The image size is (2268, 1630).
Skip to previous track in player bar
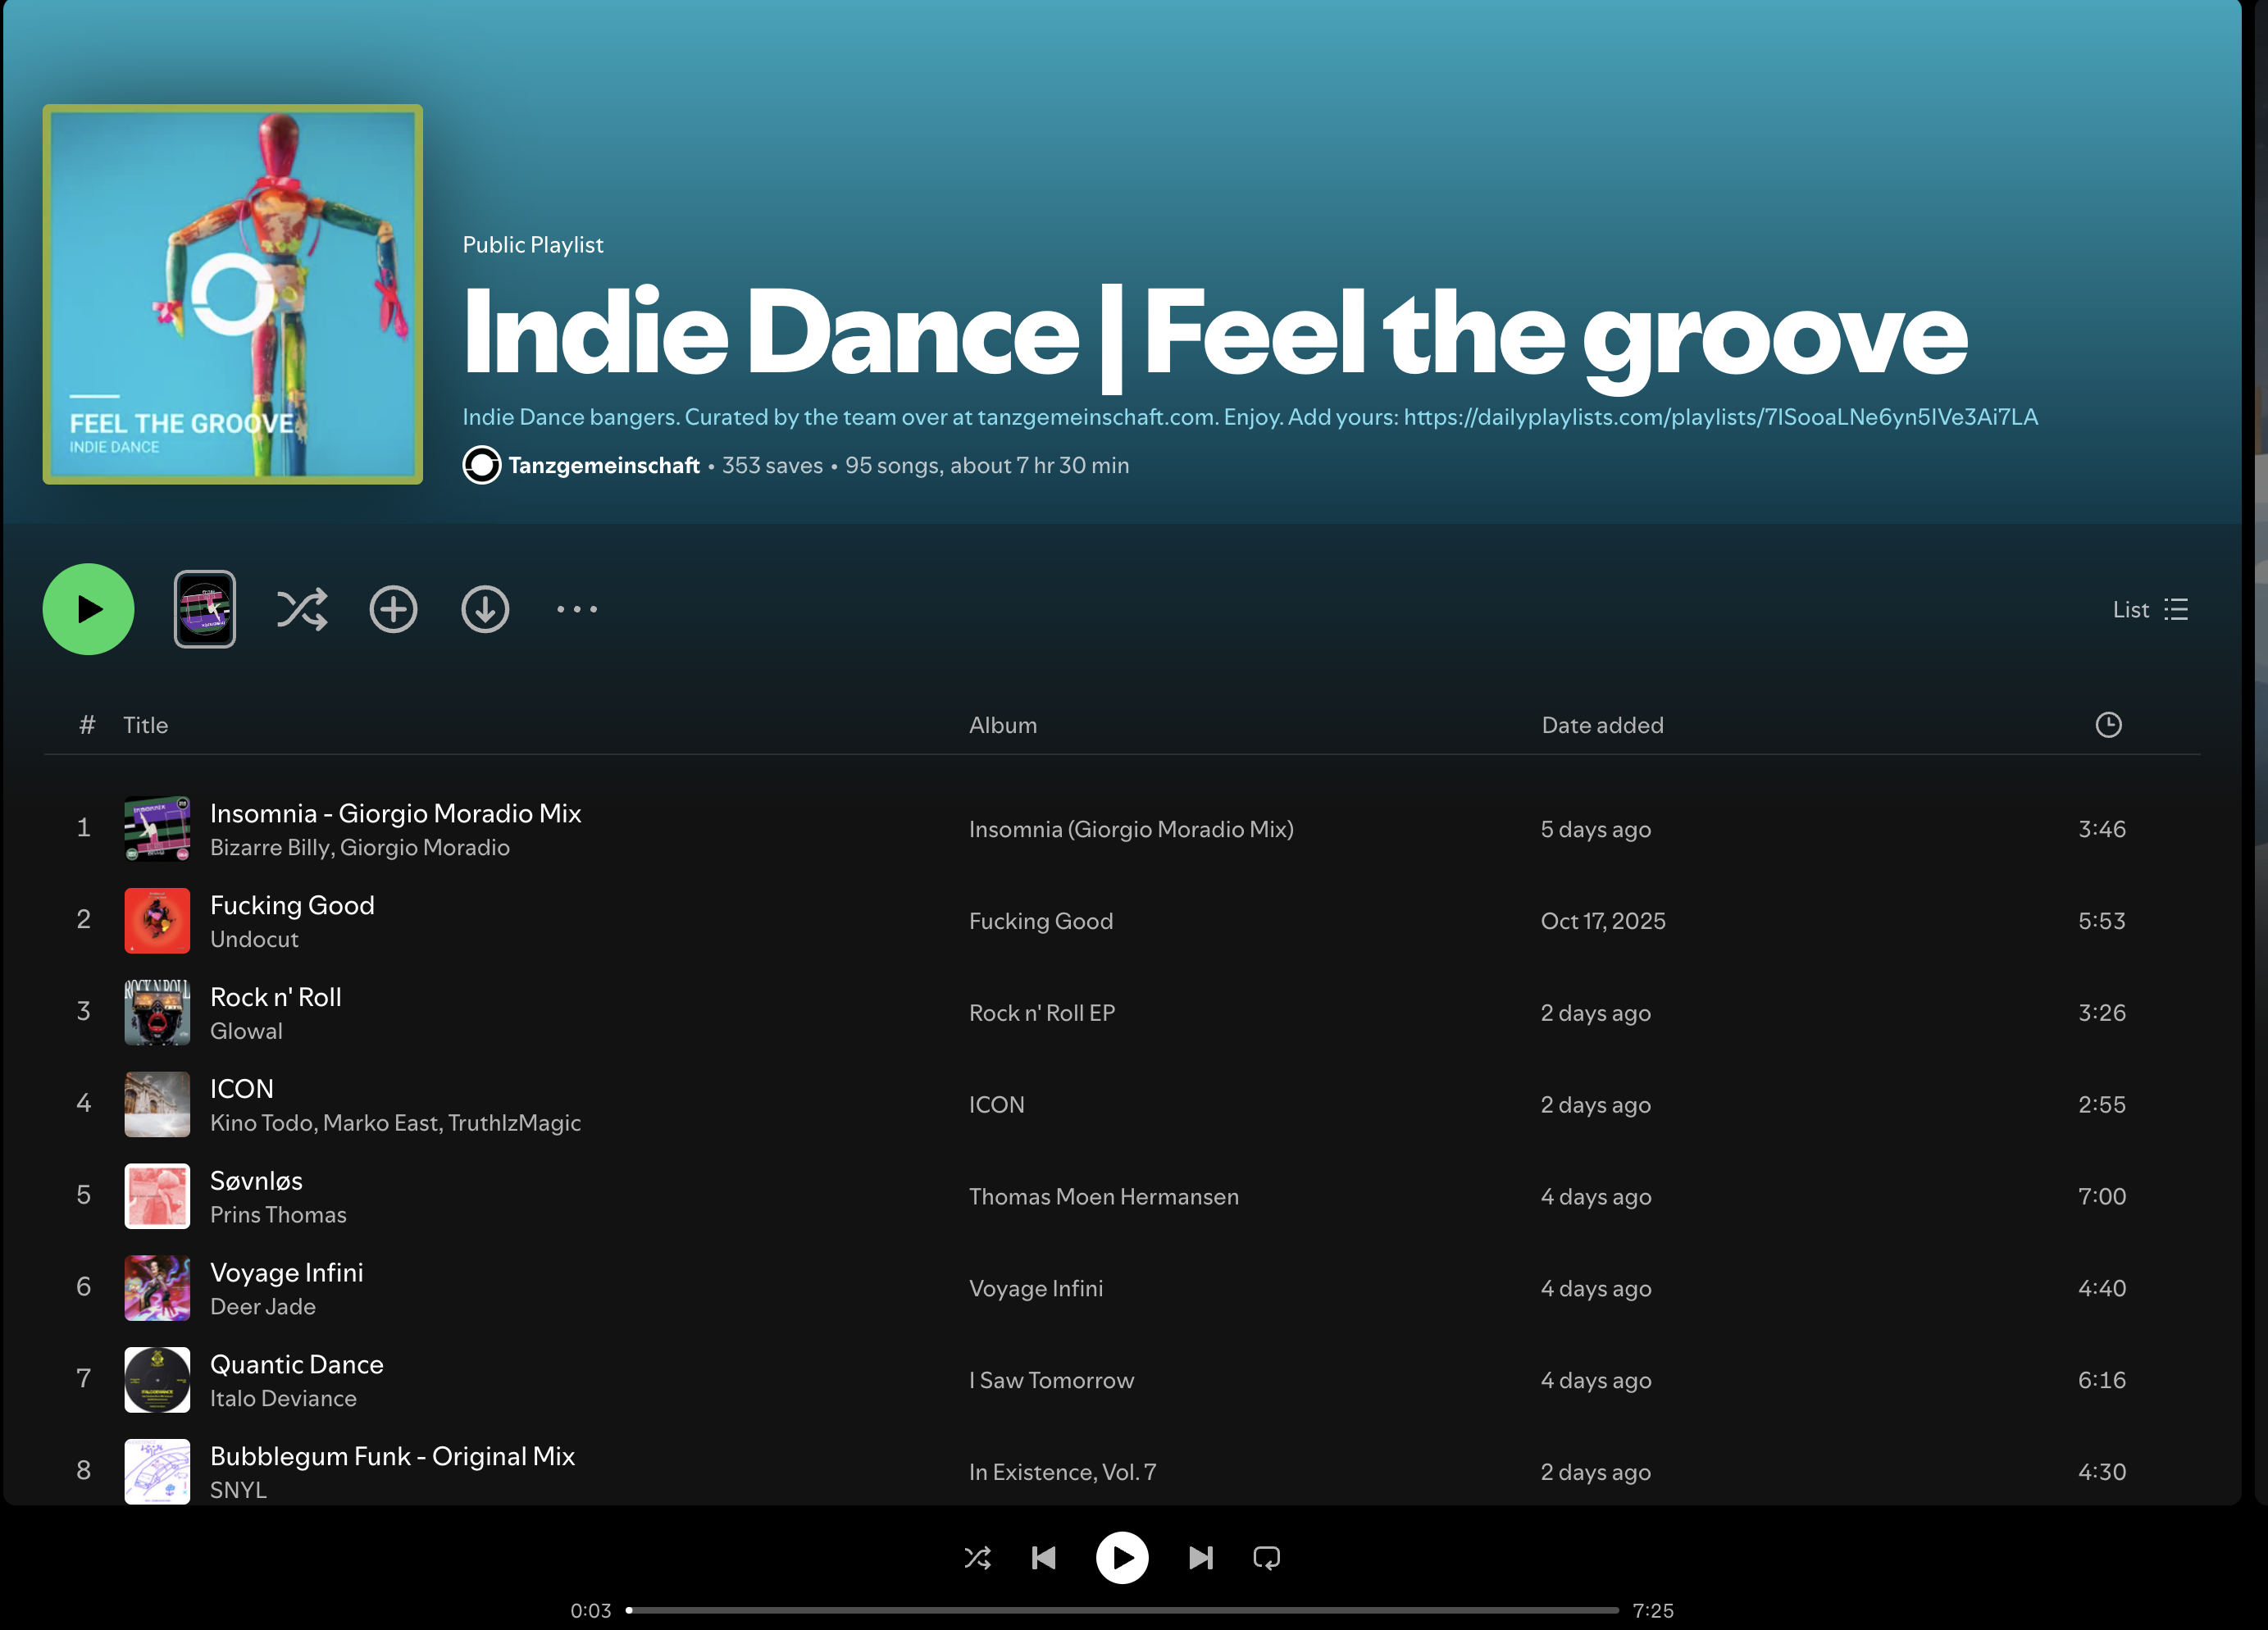click(1043, 1558)
